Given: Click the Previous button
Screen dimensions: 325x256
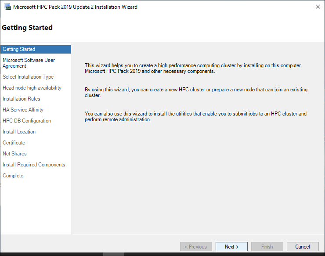Looking at the screenshot, I should point(196,247).
